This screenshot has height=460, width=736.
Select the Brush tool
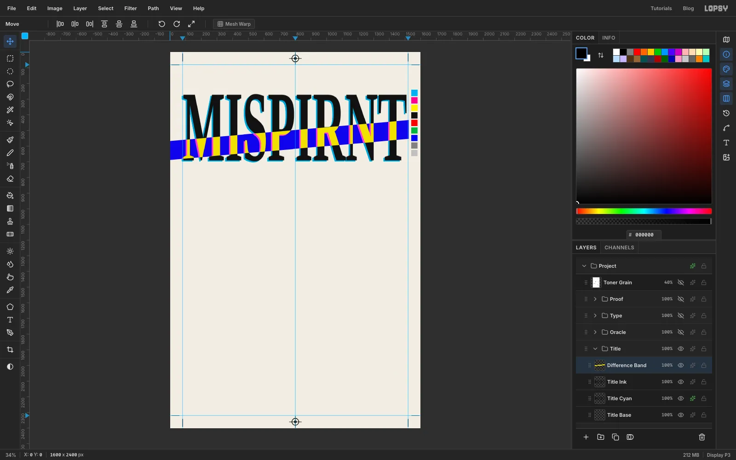point(10,140)
